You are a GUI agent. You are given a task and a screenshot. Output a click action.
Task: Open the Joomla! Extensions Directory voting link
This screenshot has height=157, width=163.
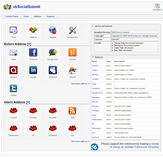click(x=134, y=147)
